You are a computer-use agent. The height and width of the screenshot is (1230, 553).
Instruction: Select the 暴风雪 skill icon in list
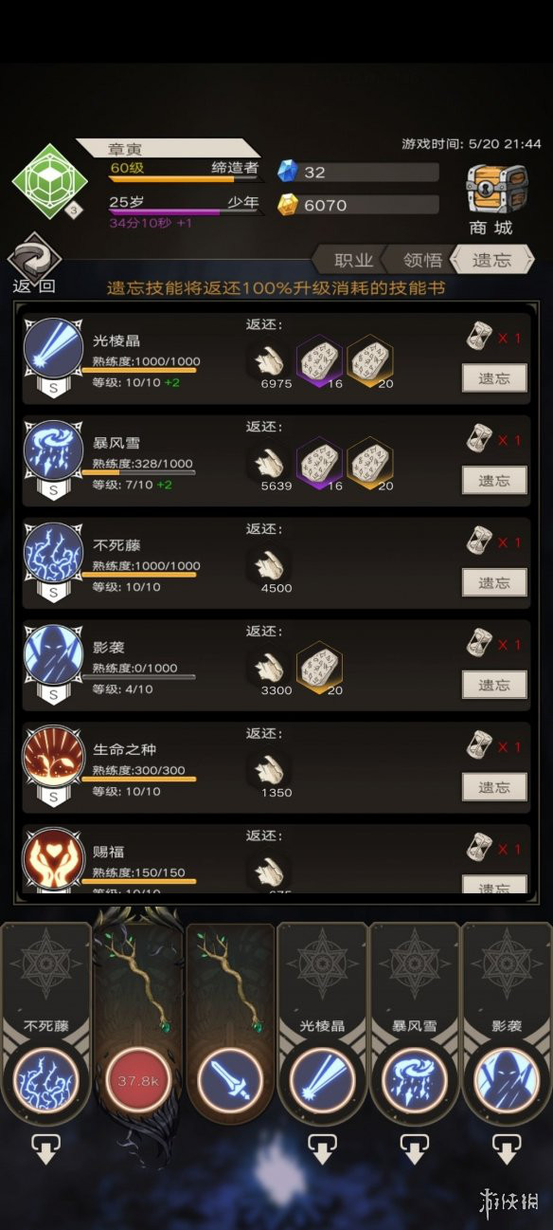53,450
